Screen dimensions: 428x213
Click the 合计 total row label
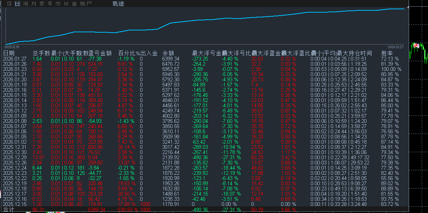[8, 210]
